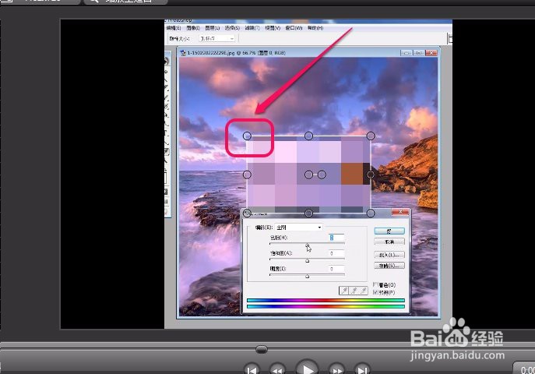Click the lightness slider thumb
This screenshot has height=374, width=535.
tap(307, 277)
